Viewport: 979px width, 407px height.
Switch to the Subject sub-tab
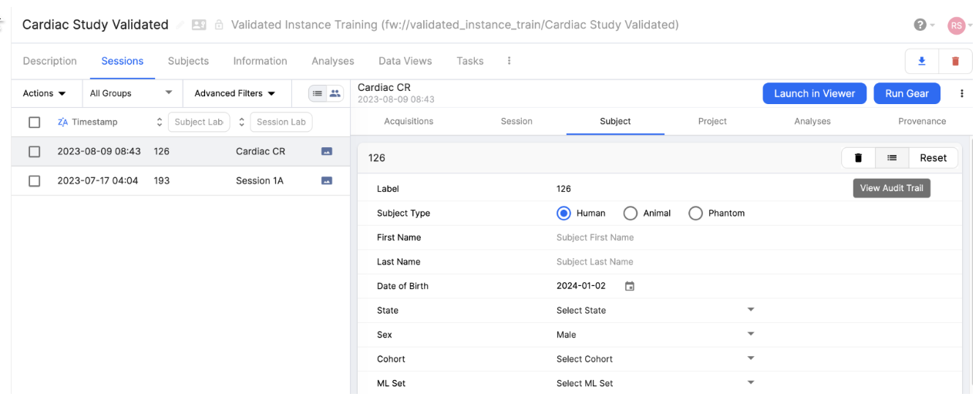(x=615, y=121)
